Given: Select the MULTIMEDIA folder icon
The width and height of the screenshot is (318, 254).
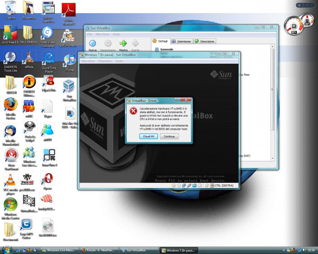Looking at the screenshot, I should [x=29, y=34].
